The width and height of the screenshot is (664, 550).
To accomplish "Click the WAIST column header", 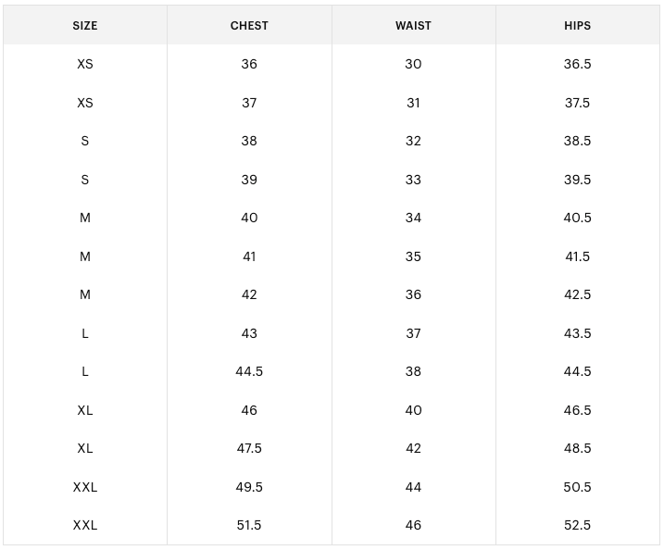I will pyautogui.click(x=413, y=26).
